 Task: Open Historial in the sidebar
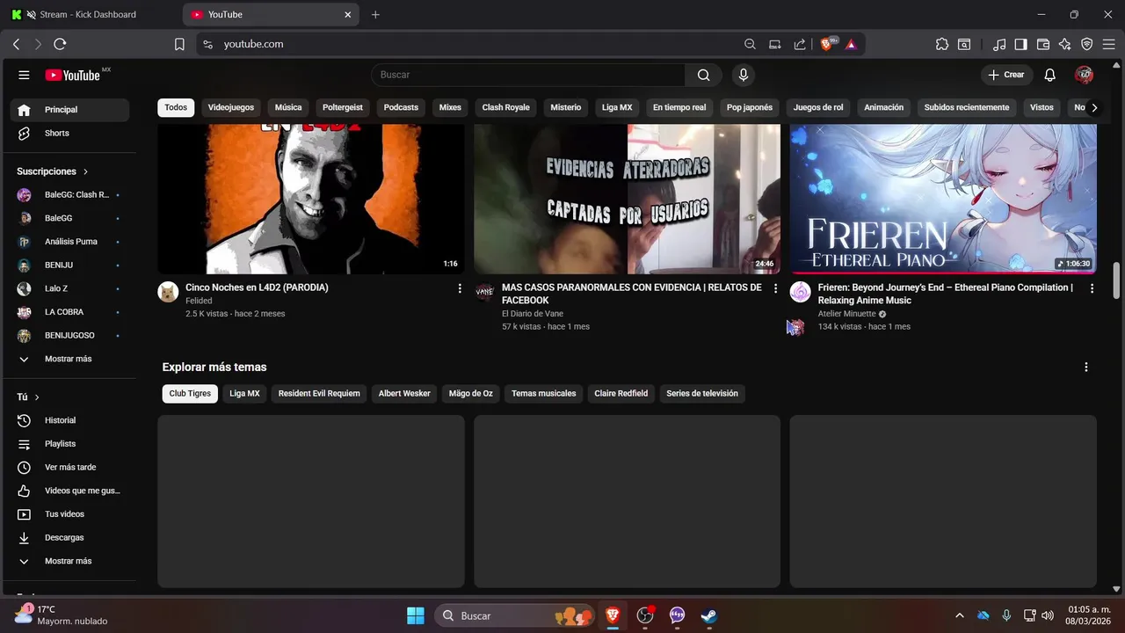pos(69,420)
